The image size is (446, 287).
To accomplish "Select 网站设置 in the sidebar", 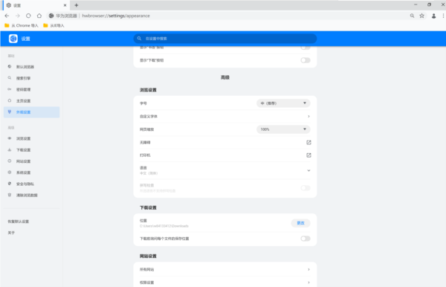I will pos(31,161).
